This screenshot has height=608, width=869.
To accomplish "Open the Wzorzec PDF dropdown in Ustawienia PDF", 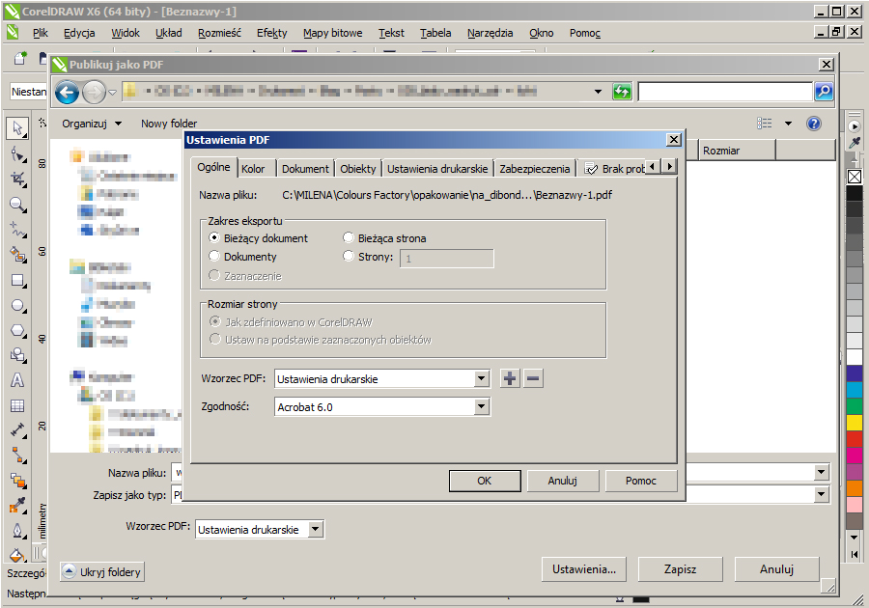I will coord(482,378).
